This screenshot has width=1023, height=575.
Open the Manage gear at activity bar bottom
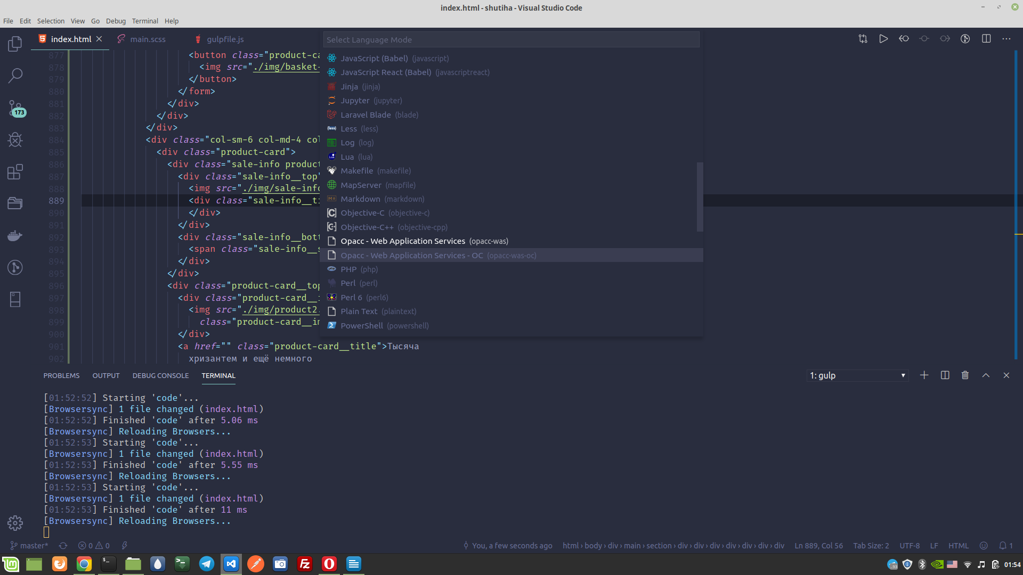pyautogui.click(x=15, y=523)
